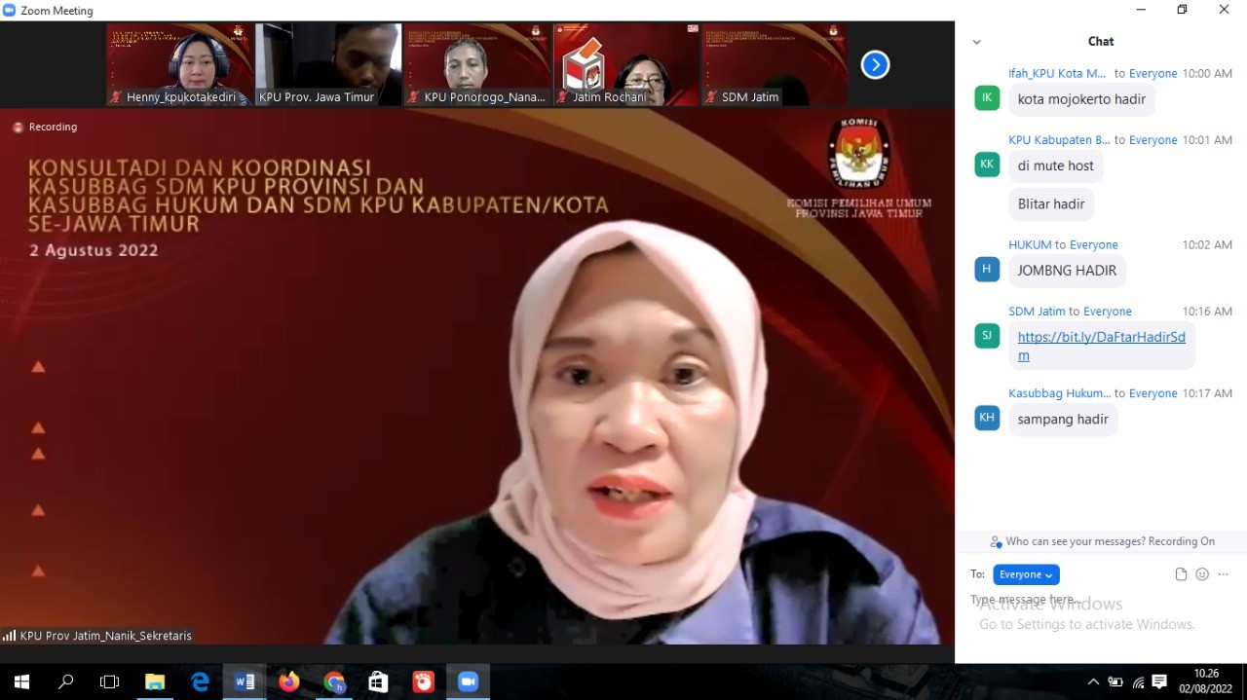Click the file attachment icon in chat
Viewport: 1247px width, 700px height.
tap(1181, 574)
